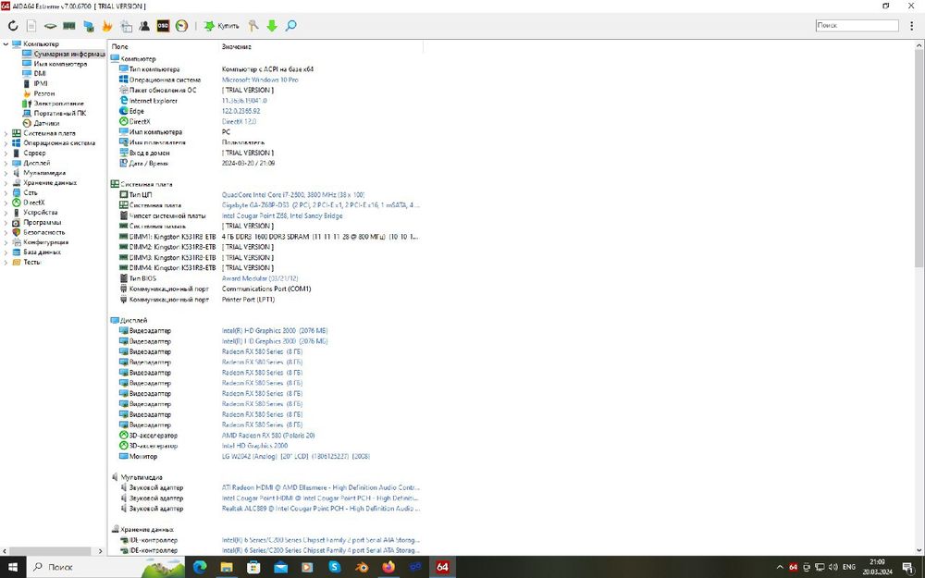Expand the Хранение данных tree node
This screenshot has width=925, height=578.
(x=6, y=183)
